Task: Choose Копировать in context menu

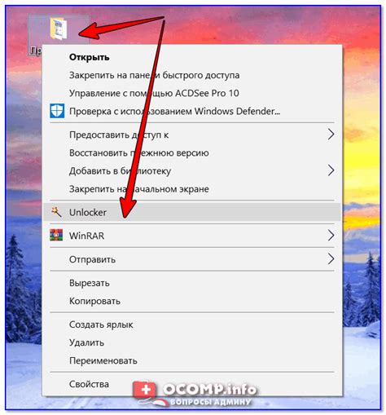Action: pyautogui.click(x=94, y=301)
